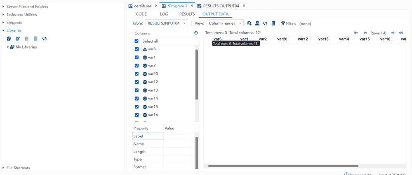This screenshot has height=175, width=412.
Task: Uncheck the var1 column checkbox
Action: (x=137, y=57)
